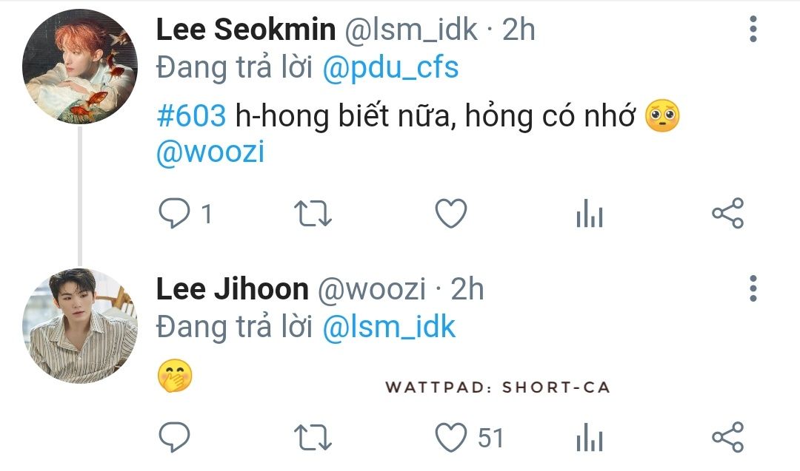This screenshot has height=471, width=800.
Task: View Lee Seokmin's profile picture
Action: [x=80, y=67]
